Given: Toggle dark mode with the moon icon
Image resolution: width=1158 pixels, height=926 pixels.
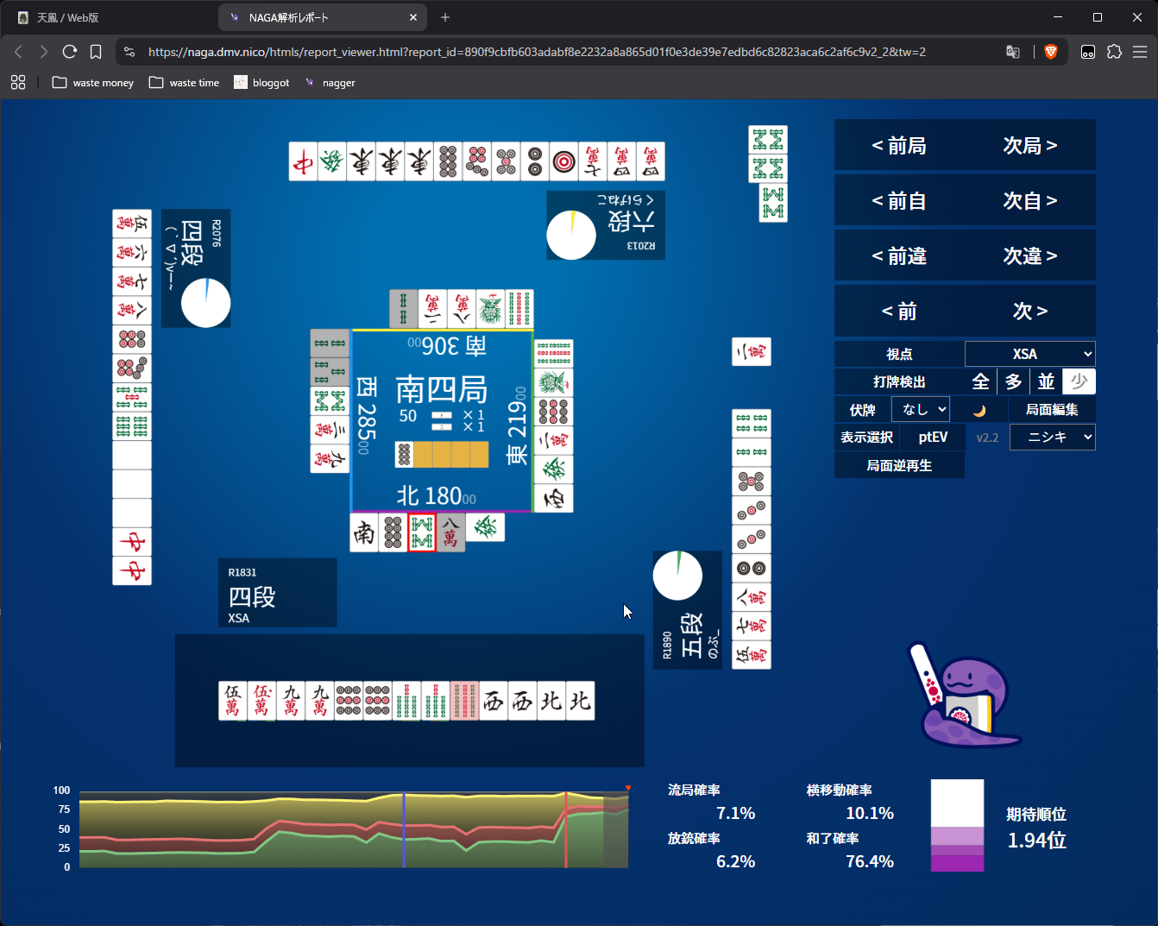Looking at the screenshot, I should tap(979, 410).
